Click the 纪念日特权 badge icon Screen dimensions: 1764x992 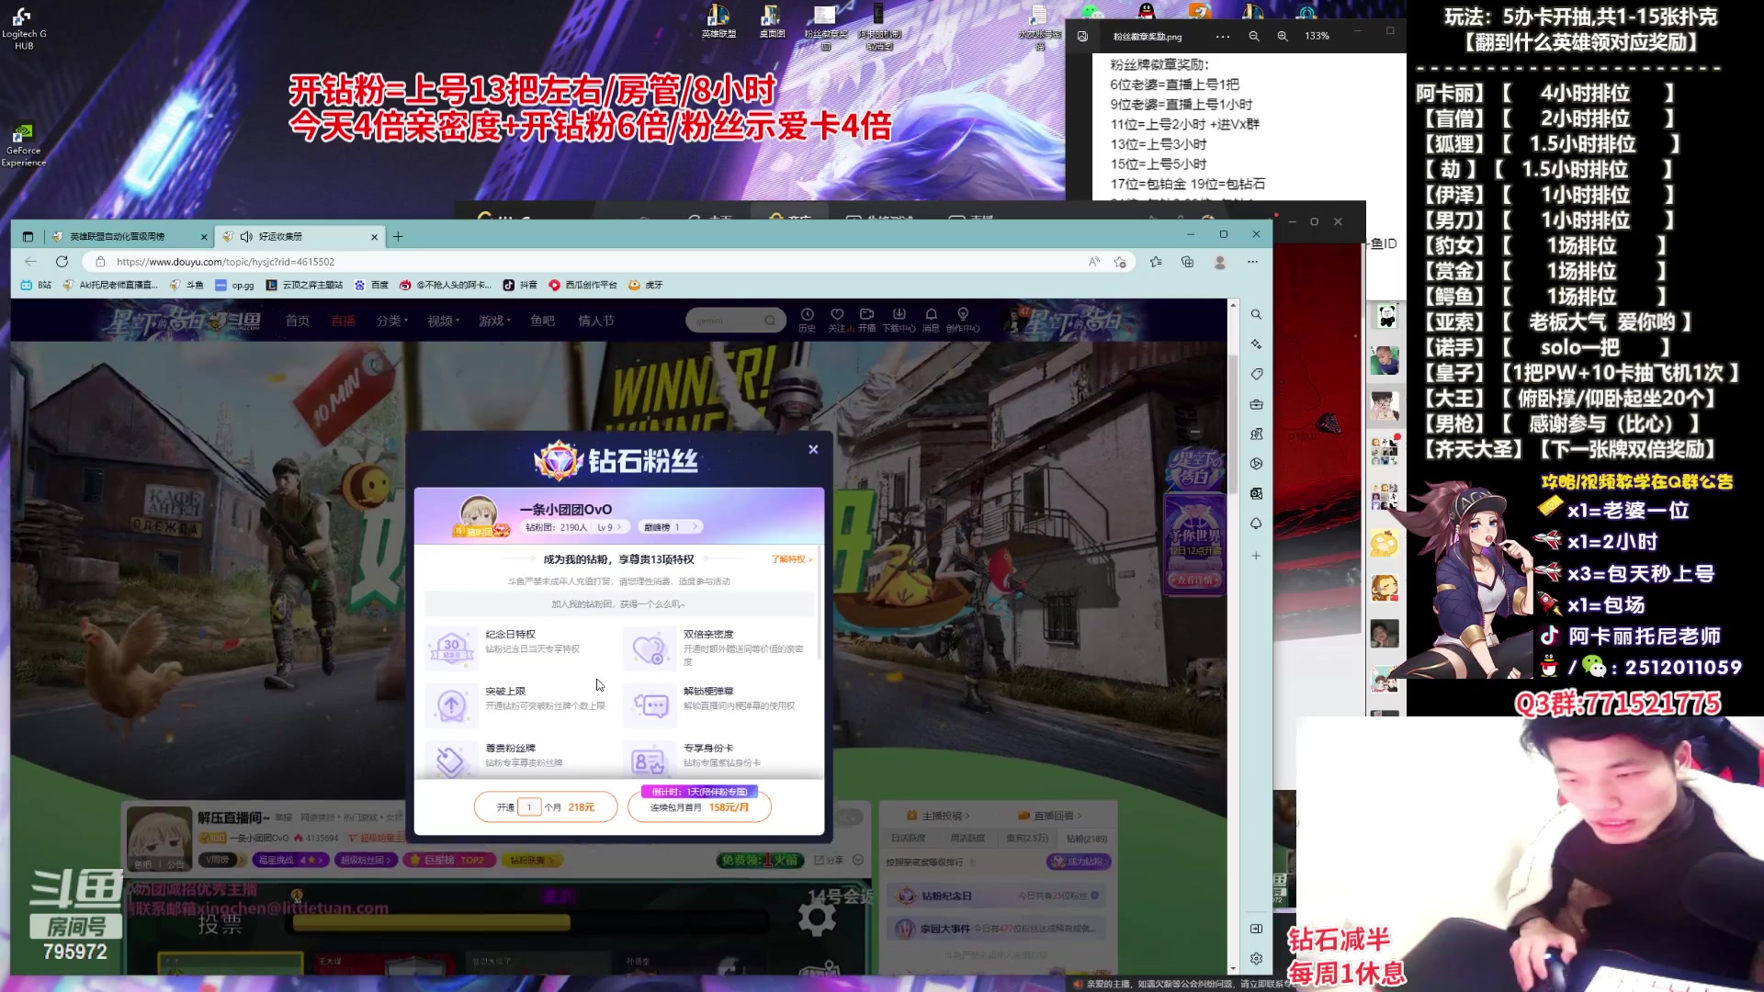451,648
